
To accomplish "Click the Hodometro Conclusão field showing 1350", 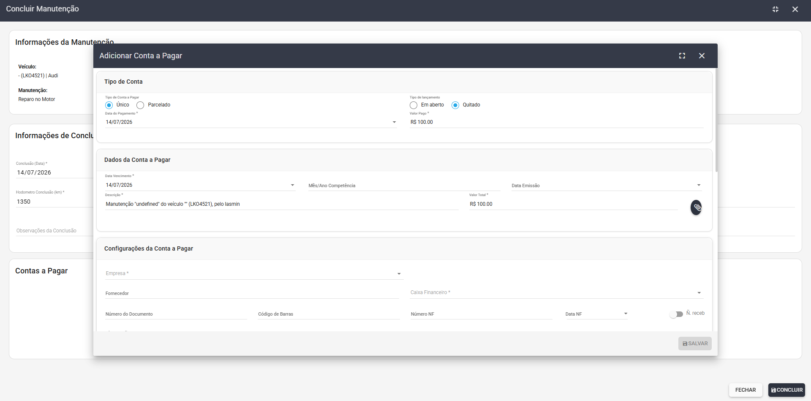I will pos(54,202).
